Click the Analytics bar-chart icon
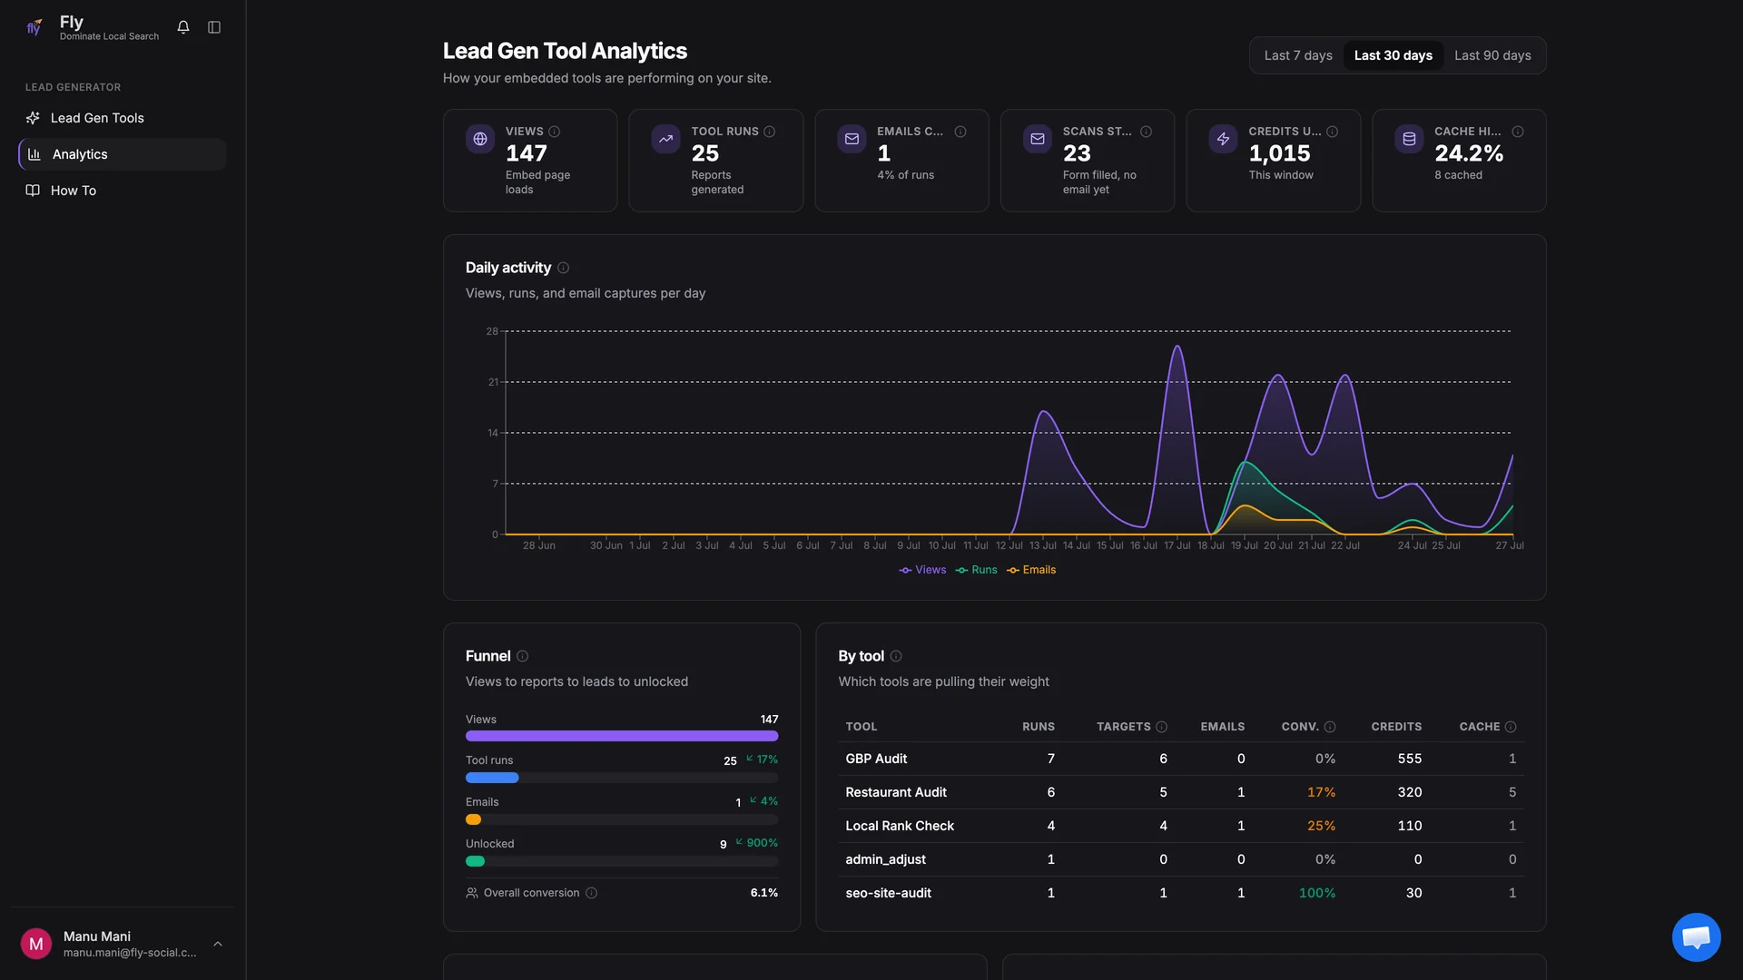The width and height of the screenshot is (1743, 980). pyautogui.click(x=34, y=154)
